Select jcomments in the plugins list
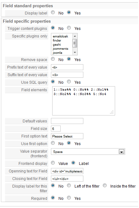 pos(60,49)
